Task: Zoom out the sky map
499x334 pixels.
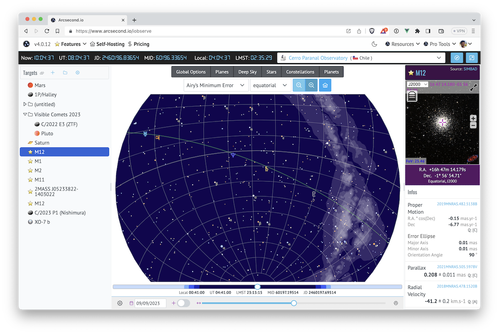Action: coord(299,85)
